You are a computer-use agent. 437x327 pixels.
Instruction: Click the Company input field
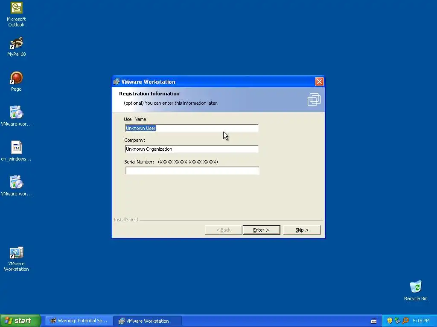tap(192, 149)
